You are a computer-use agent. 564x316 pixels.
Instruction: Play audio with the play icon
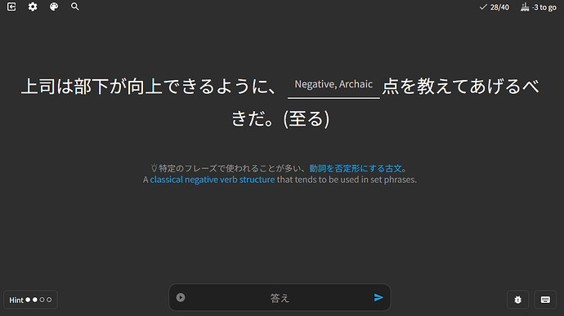pos(181,297)
